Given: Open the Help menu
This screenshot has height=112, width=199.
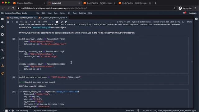Looking at the screenshot, I should click(x=90, y=13).
